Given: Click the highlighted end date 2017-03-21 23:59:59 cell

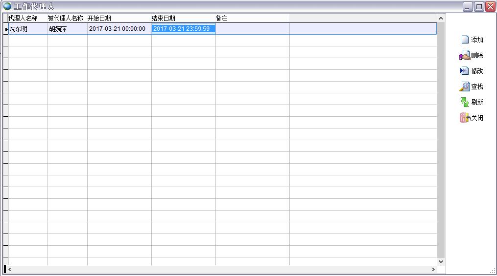Looking at the screenshot, I should (x=183, y=29).
